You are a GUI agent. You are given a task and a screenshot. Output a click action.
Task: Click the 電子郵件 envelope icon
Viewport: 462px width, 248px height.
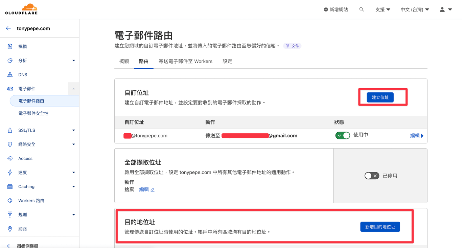pyautogui.click(x=10, y=89)
